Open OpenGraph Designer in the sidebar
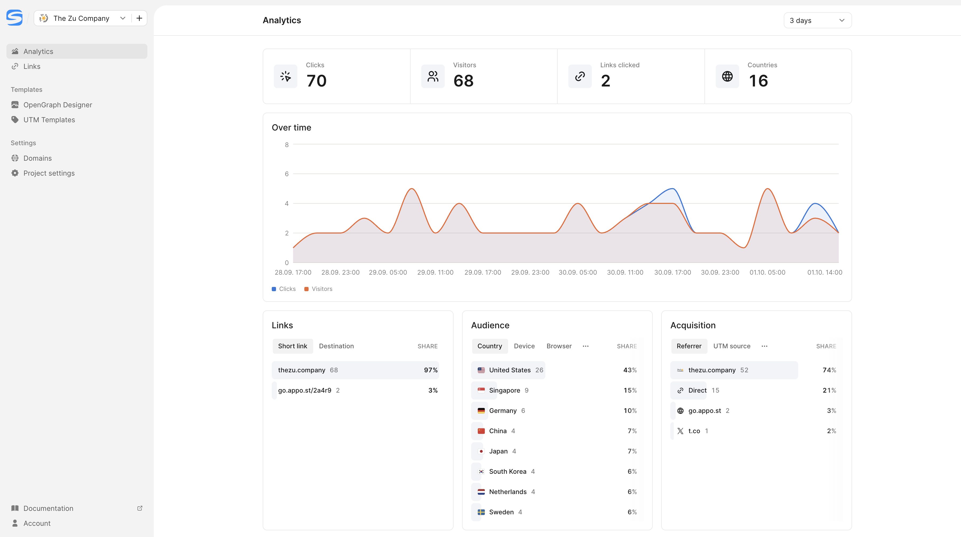 77,105
